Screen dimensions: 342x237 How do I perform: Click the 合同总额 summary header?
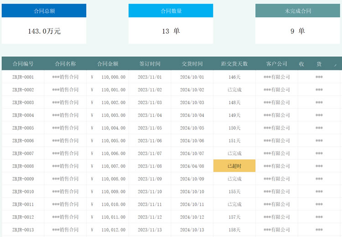coord(44,10)
